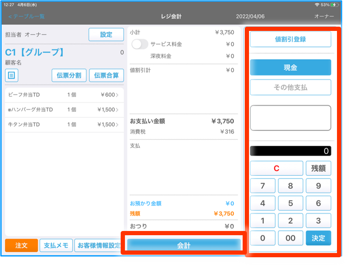Tap keypad digit 3
The image size is (351, 267).
click(318, 220)
